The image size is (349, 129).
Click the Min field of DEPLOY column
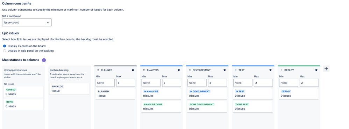[289, 83]
